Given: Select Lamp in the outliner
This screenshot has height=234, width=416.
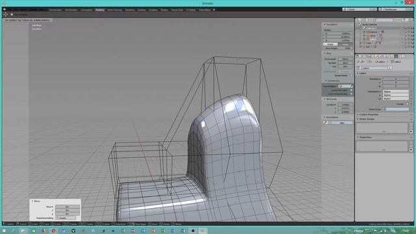Looking at the screenshot, I should click(x=372, y=35).
